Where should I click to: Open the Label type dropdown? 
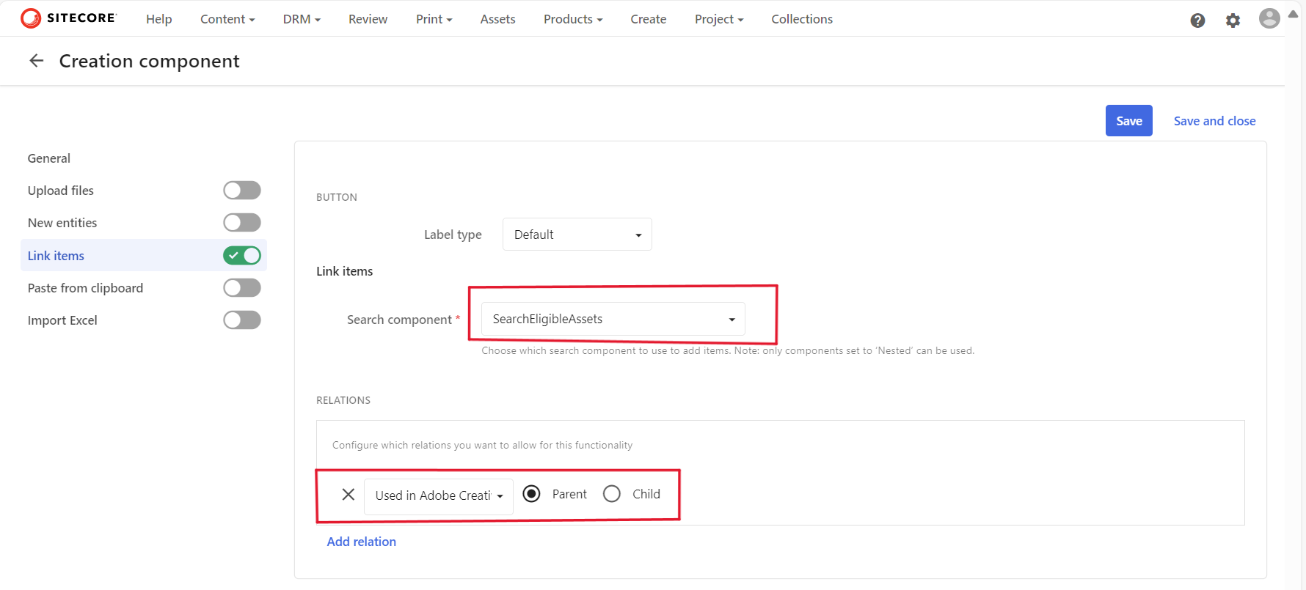click(x=577, y=235)
